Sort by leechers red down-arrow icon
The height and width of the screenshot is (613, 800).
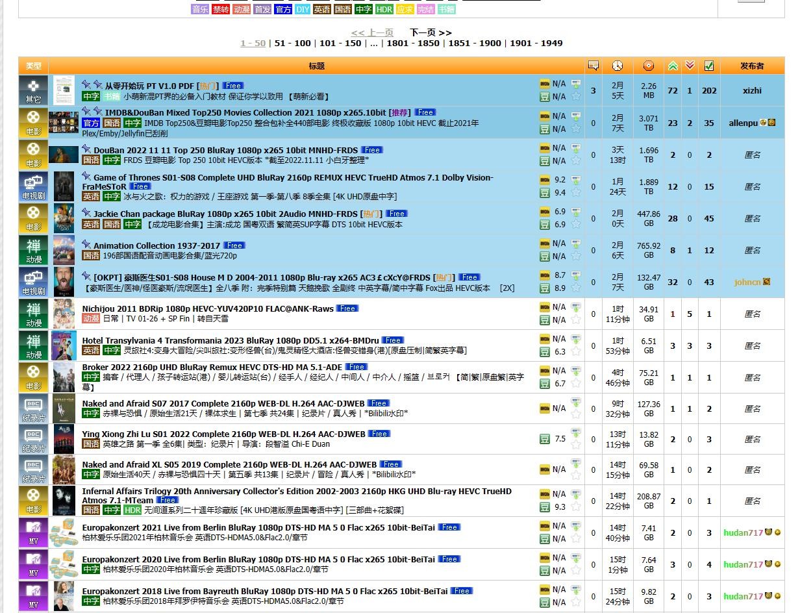(x=690, y=65)
